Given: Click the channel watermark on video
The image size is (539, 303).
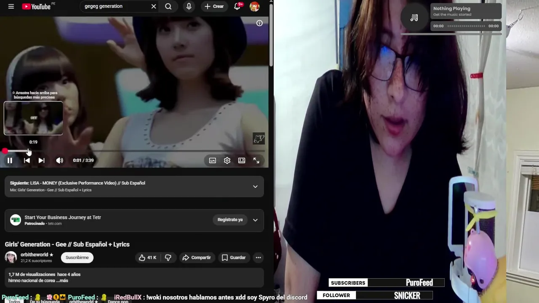Looking at the screenshot, I should 259,138.
